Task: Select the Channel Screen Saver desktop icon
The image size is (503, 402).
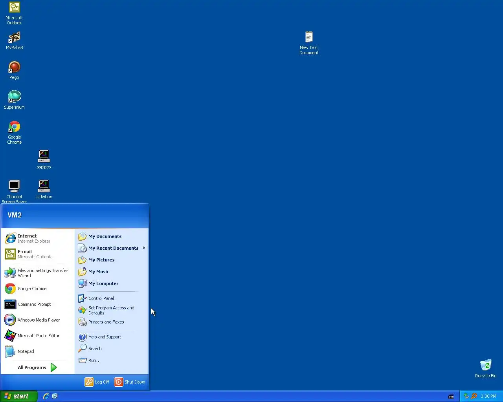Action: (14, 192)
